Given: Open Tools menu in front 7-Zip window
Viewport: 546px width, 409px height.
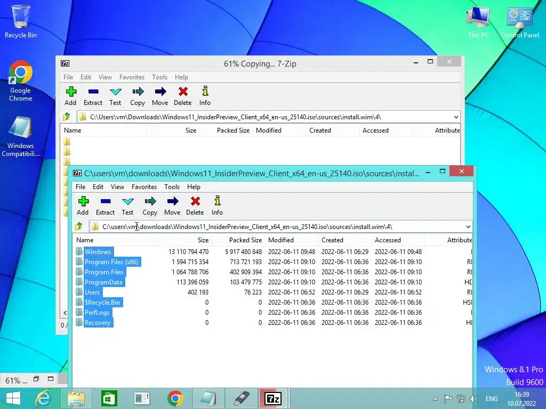Looking at the screenshot, I should [172, 187].
